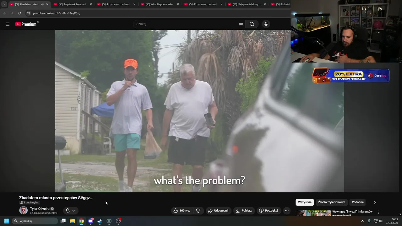Go forward in browser history
The height and width of the screenshot is (226, 402).
coord(12,13)
